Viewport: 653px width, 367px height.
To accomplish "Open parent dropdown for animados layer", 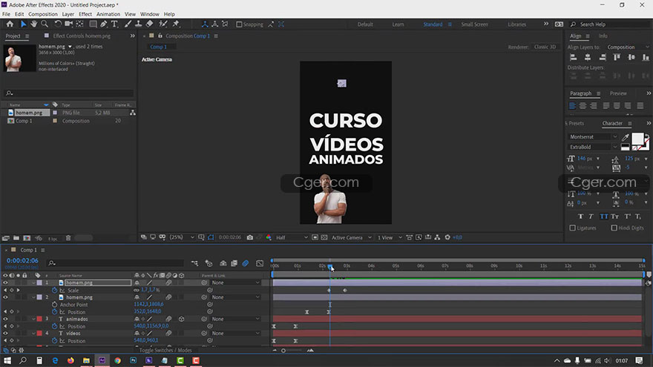I will tap(235, 319).
